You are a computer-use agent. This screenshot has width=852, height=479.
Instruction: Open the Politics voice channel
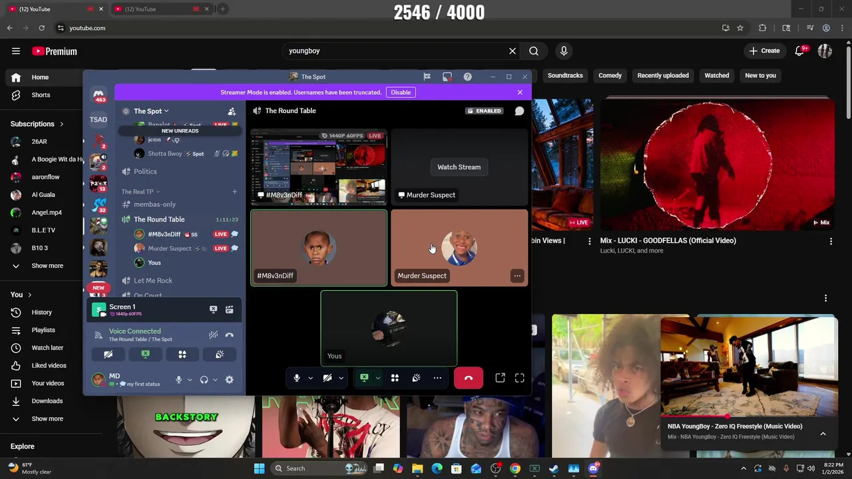tap(145, 172)
